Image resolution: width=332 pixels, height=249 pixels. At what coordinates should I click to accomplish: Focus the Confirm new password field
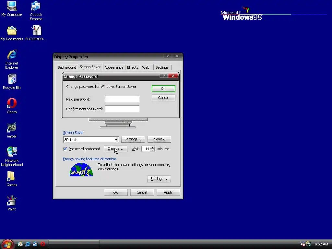[x=122, y=109]
